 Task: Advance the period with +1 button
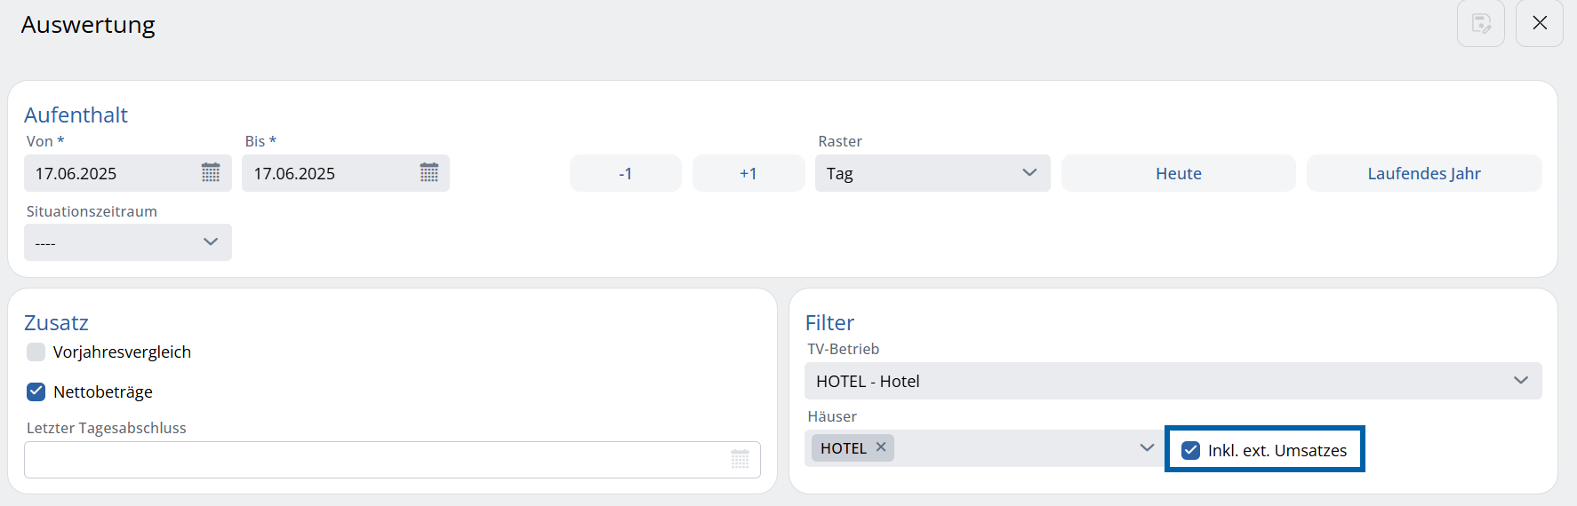point(748,173)
